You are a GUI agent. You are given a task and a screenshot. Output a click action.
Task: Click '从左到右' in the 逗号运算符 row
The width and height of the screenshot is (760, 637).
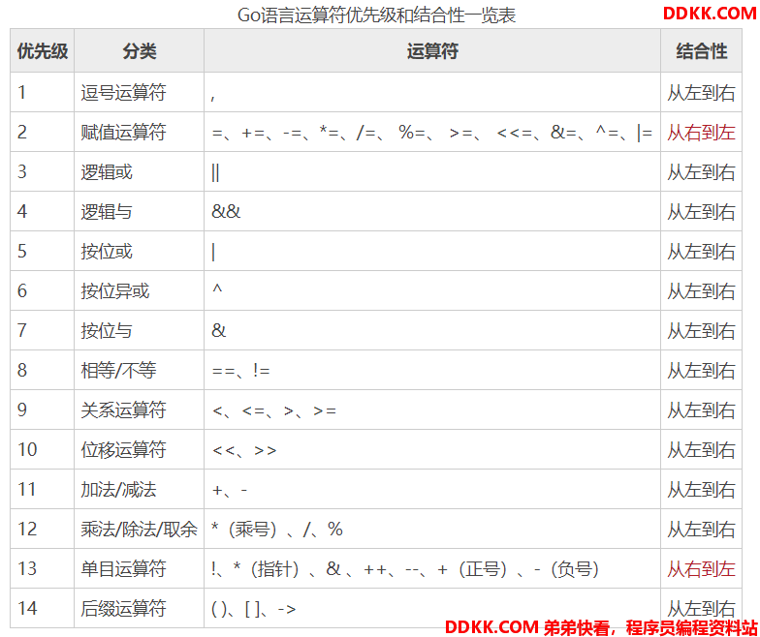(701, 93)
